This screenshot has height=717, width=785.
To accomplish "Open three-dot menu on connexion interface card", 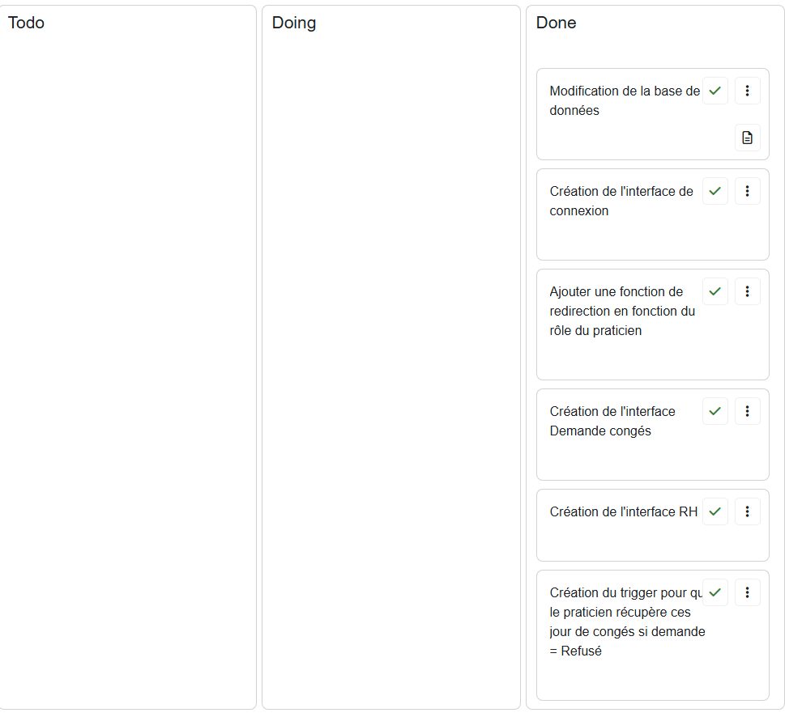I will [747, 191].
